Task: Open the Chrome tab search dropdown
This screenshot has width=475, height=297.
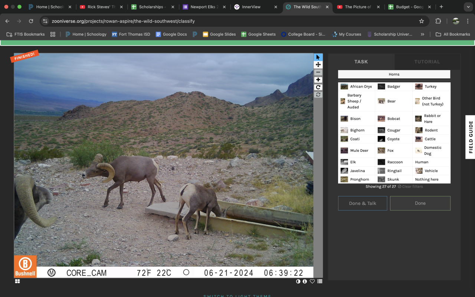Action: tap(468, 7)
